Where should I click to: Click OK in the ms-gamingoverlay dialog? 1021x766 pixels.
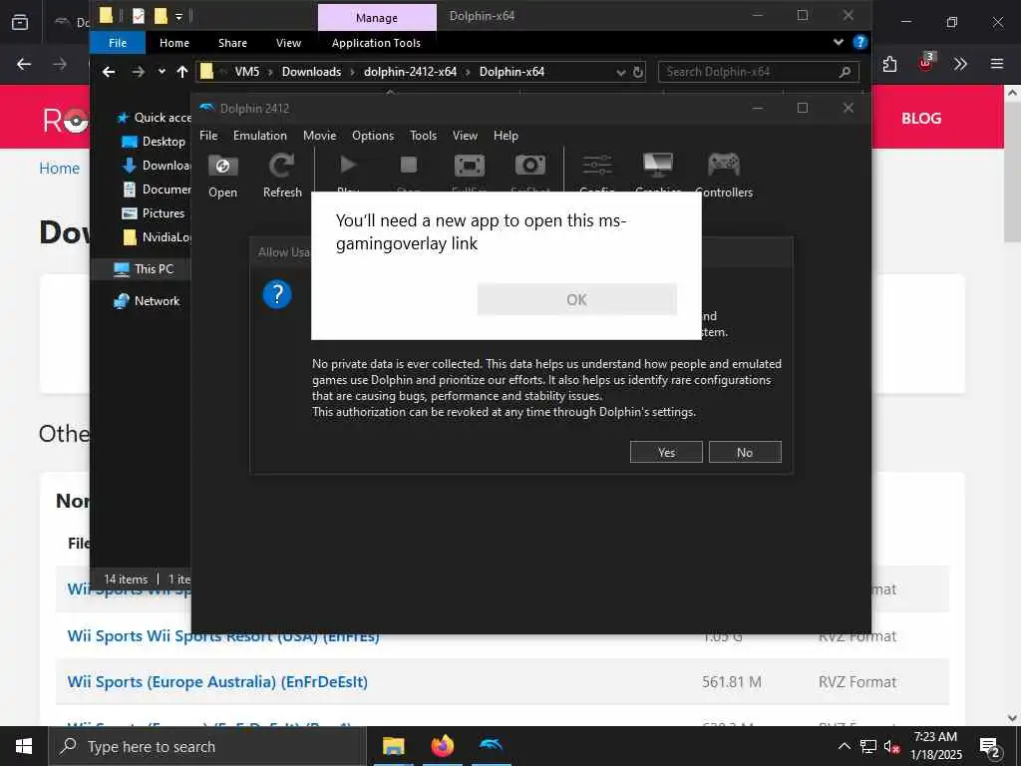point(576,299)
